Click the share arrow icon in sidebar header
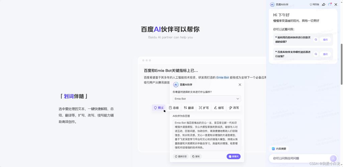Image resolution: width=343 pixels, height=167 pixels. click(x=324, y=4)
